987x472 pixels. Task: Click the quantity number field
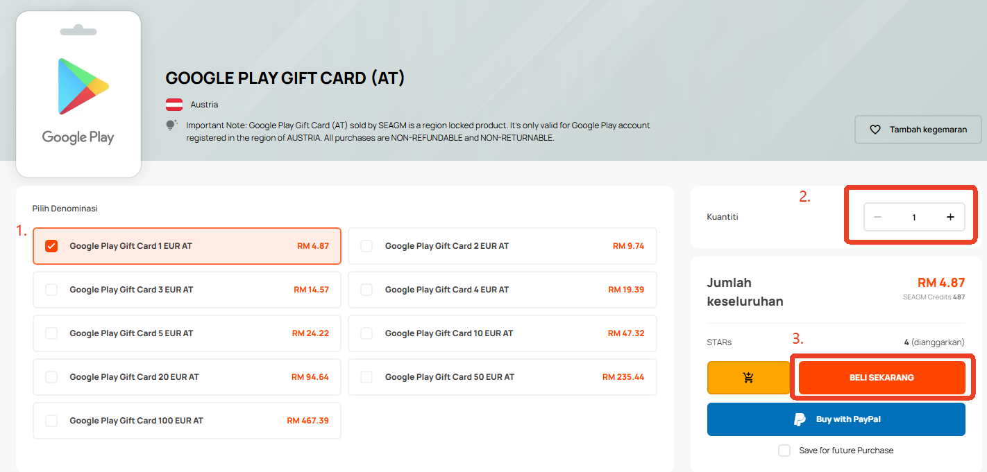tap(913, 217)
